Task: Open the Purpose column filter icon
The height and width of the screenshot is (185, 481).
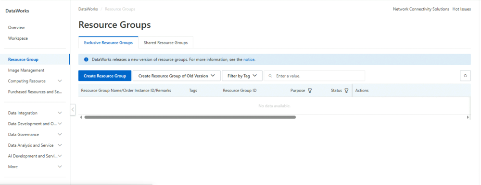Action: pyautogui.click(x=310, y=91)
